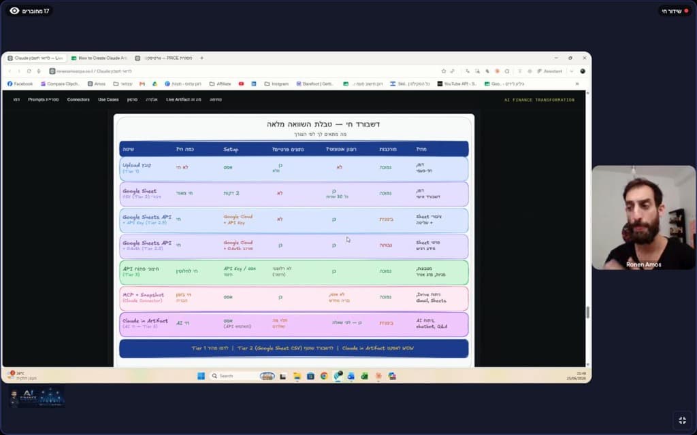The image size is (697, 435).
Task: Click the page vertical scrollbar thumb
Action: 587,312
